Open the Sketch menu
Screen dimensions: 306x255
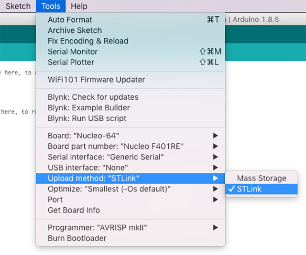click(x=18, y=6)
